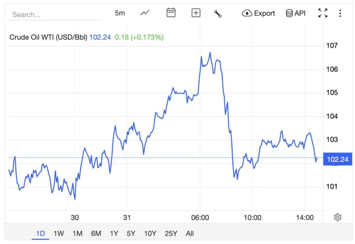
Task: Show All historical data range
Action: tap(190, 234)
